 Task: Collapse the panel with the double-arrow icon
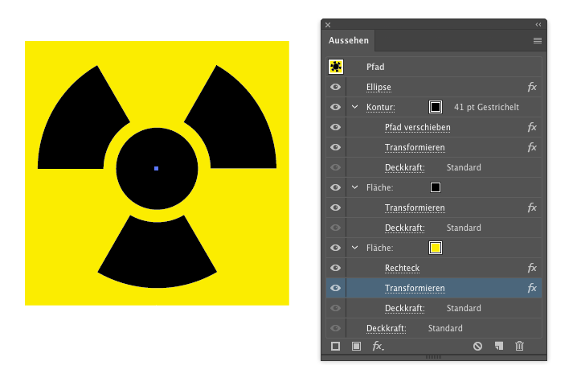coord(538,25)
